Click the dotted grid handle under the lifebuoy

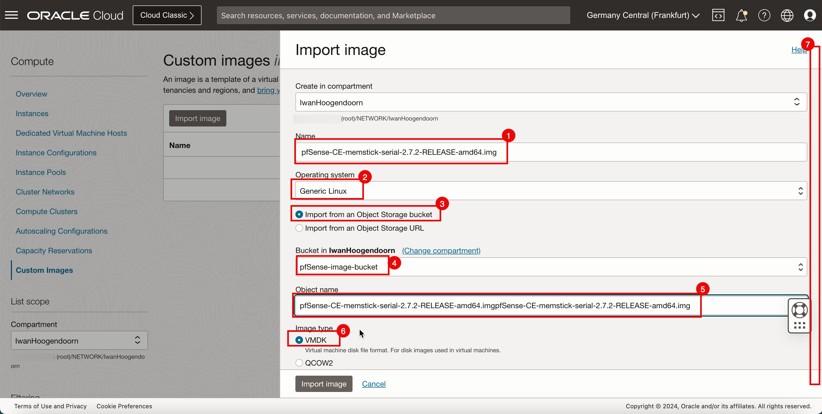coord(799,325)
